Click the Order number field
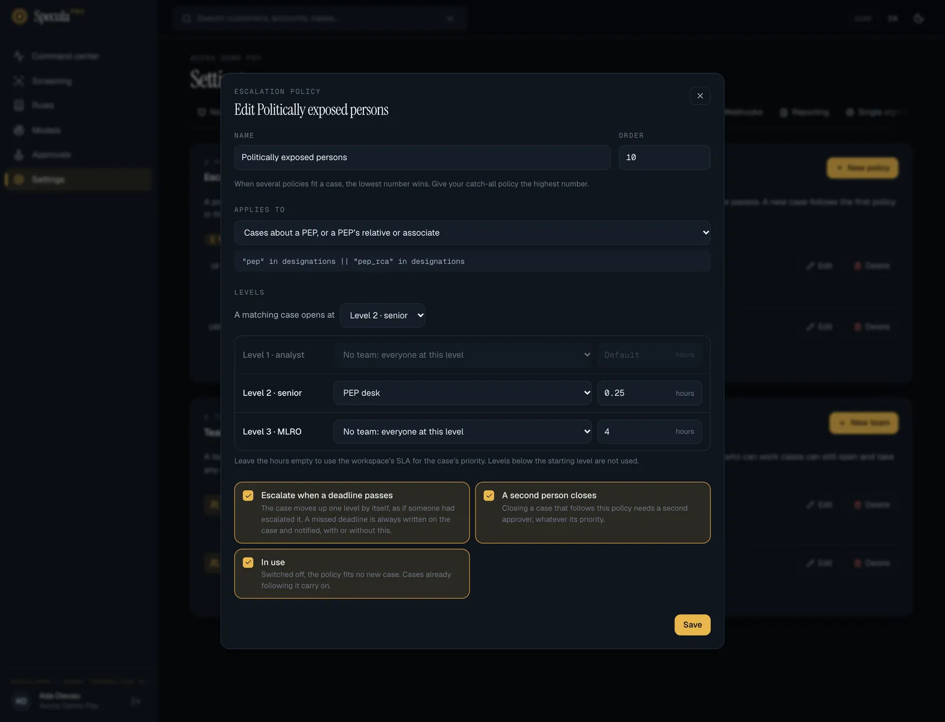Screen dimensions: 945x722 coord(664,158)
